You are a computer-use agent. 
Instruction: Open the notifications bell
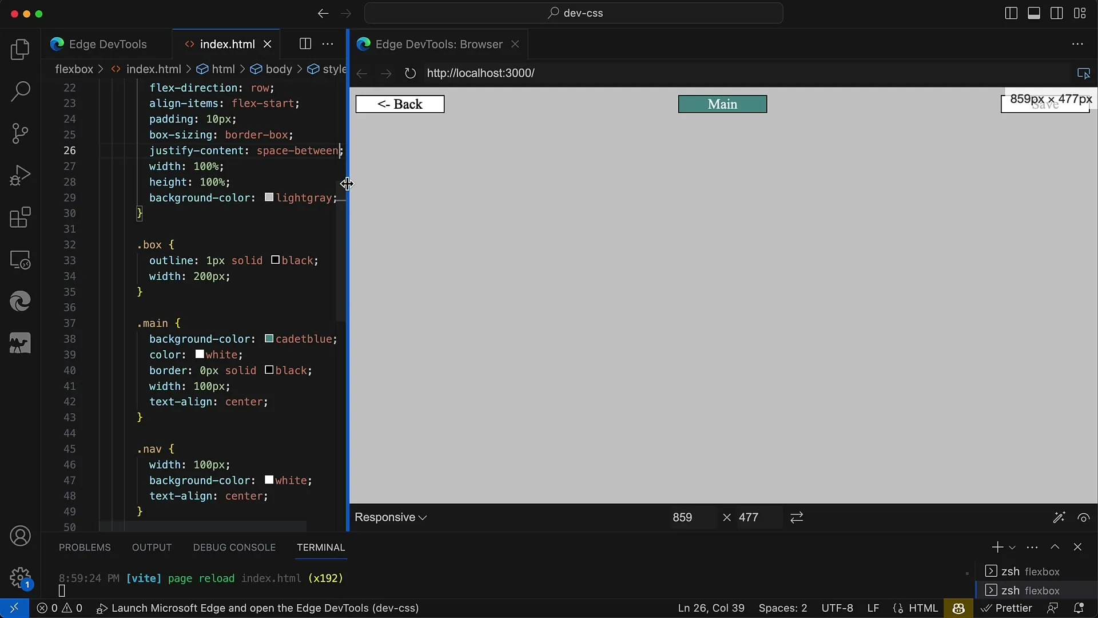click(x=1079, y=608)
